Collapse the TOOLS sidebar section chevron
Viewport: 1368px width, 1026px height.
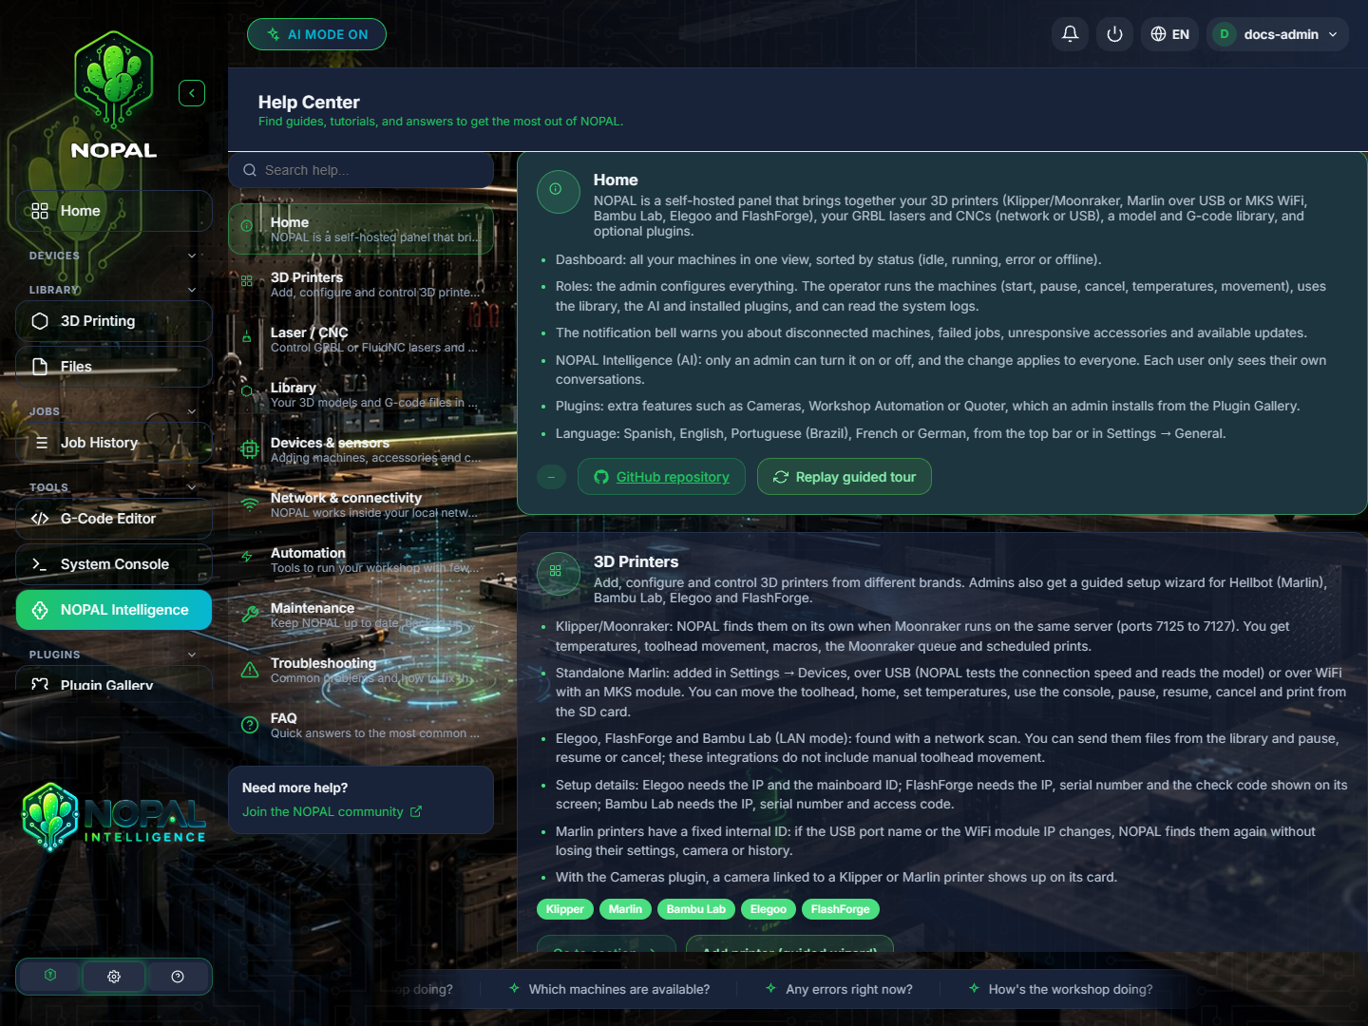click(x=192, y=487)
